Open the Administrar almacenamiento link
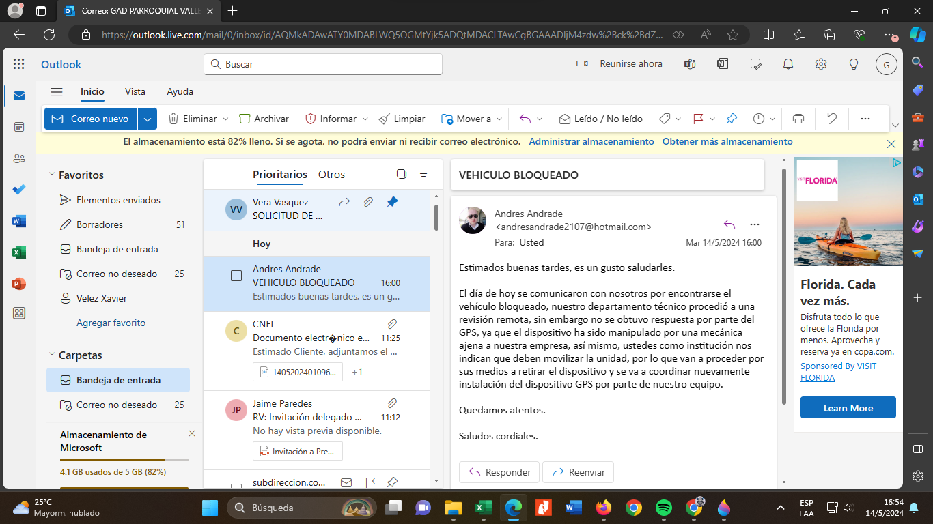The height and width of the screenshot is (524, 933). (591, 142)
